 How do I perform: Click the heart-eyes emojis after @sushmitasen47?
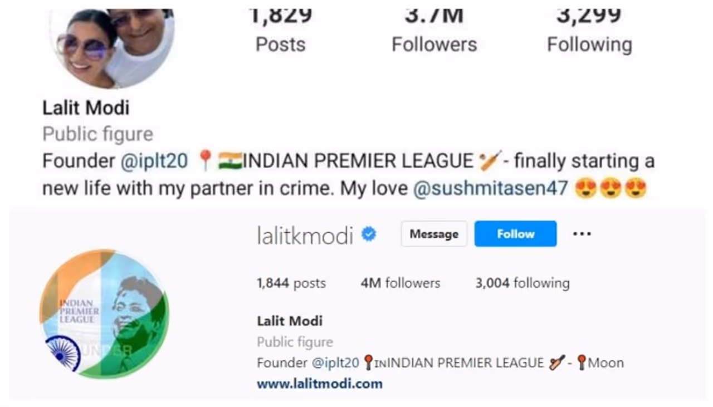pos(611,189)
